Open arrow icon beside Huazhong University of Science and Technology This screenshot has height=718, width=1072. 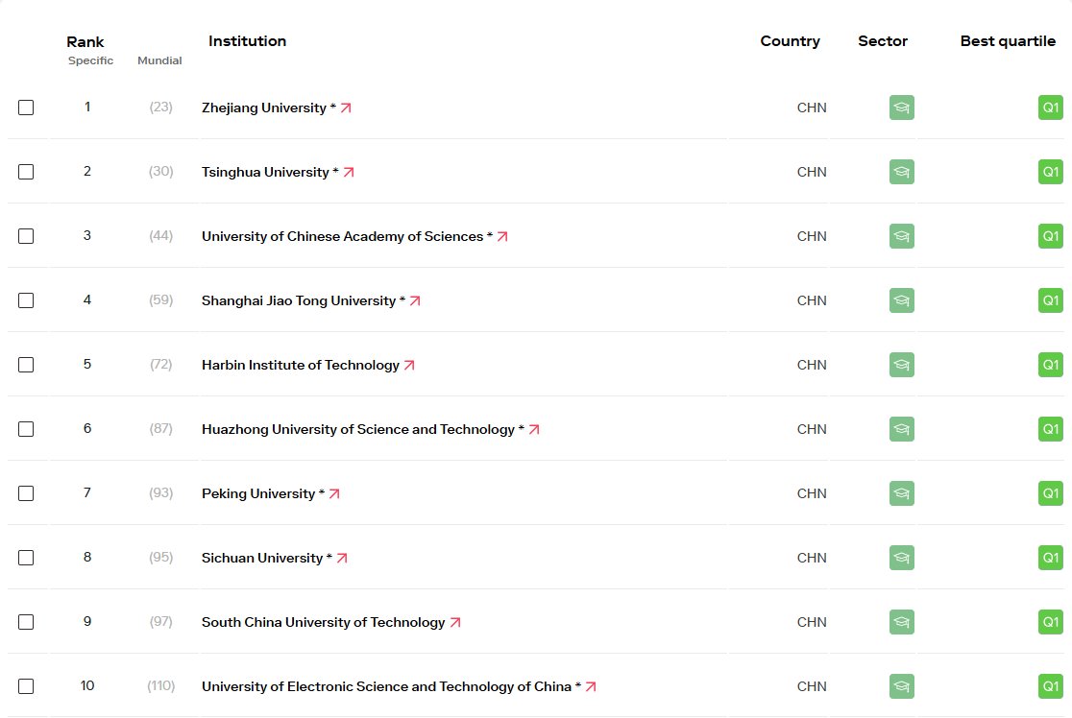pos(535,429)
